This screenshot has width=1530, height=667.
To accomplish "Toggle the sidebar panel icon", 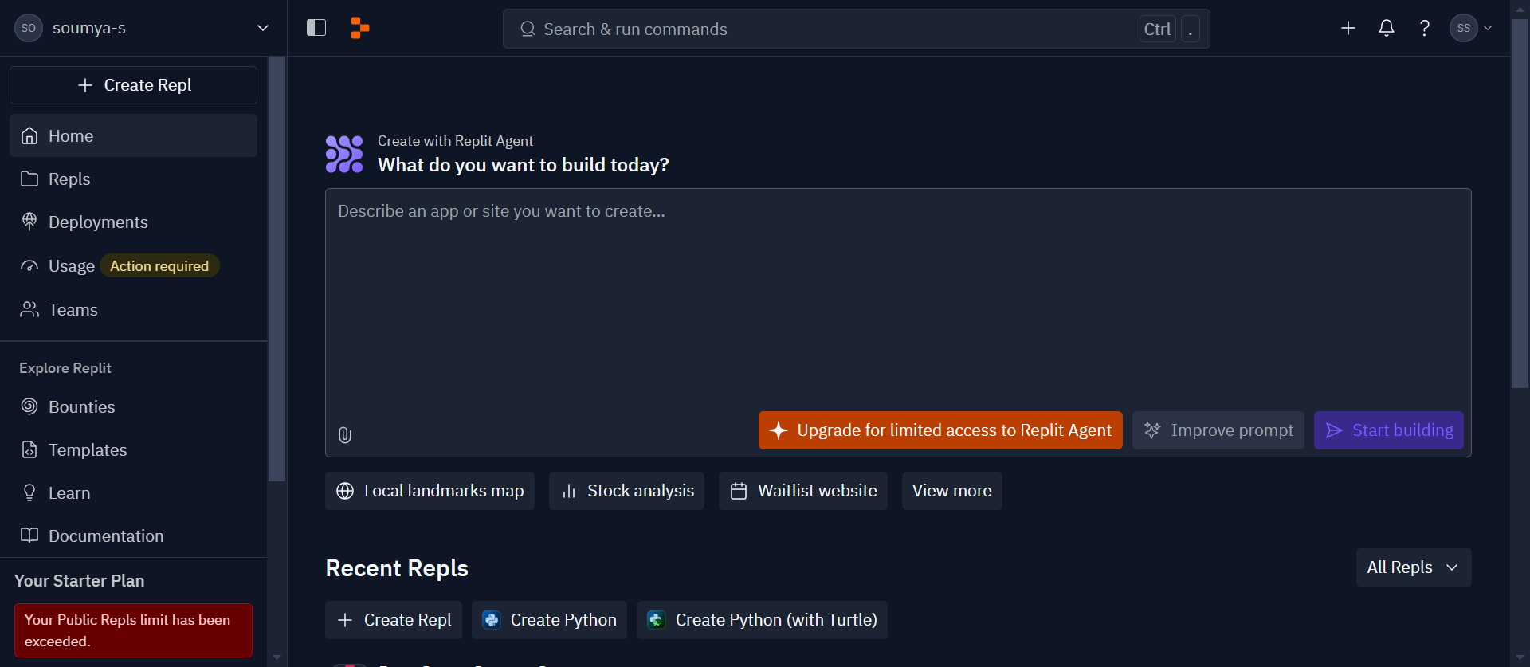I will click(x=316, y=28).
